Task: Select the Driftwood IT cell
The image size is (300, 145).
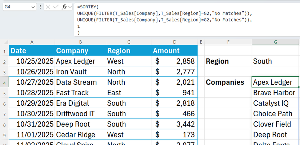Action: coord(80,114)
